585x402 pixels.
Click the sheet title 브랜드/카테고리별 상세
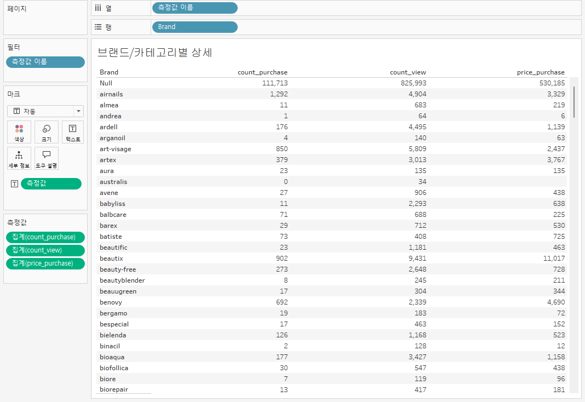coord(154,52)
